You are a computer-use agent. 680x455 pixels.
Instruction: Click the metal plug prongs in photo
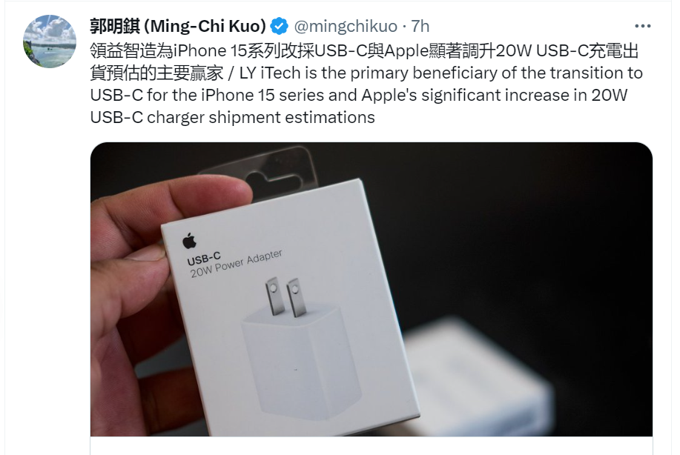click(286, 297)
